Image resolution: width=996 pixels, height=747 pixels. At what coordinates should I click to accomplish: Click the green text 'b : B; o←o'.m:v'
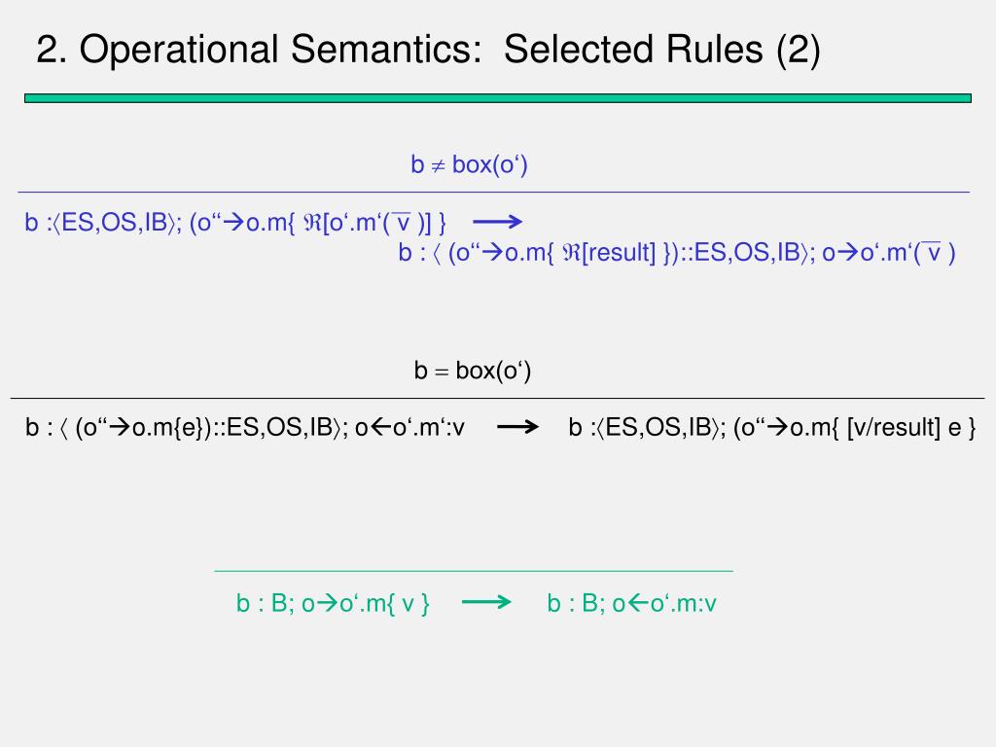coord(631,603)
